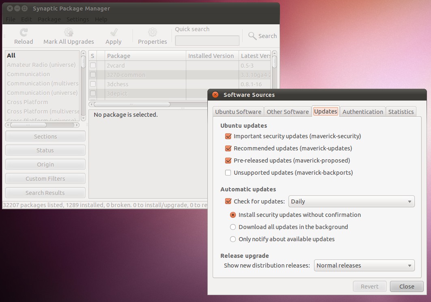Open the Edit menu in Synaptic
Screen dimensions: 431x302
(26, 19)
